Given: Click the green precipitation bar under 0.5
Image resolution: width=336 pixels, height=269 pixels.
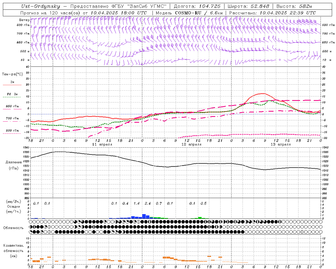Looking at the screenshot, I should 200,218.
